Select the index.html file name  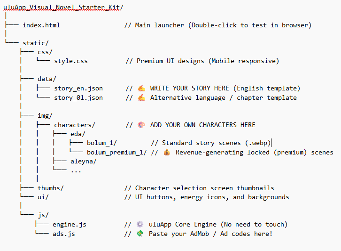coord(41,25)
